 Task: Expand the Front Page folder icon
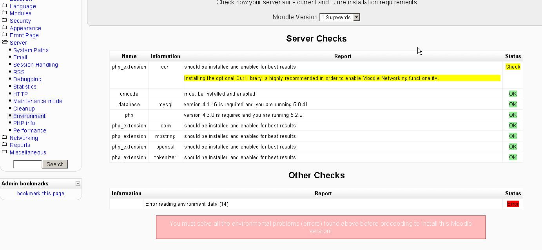tap(5, 35)
